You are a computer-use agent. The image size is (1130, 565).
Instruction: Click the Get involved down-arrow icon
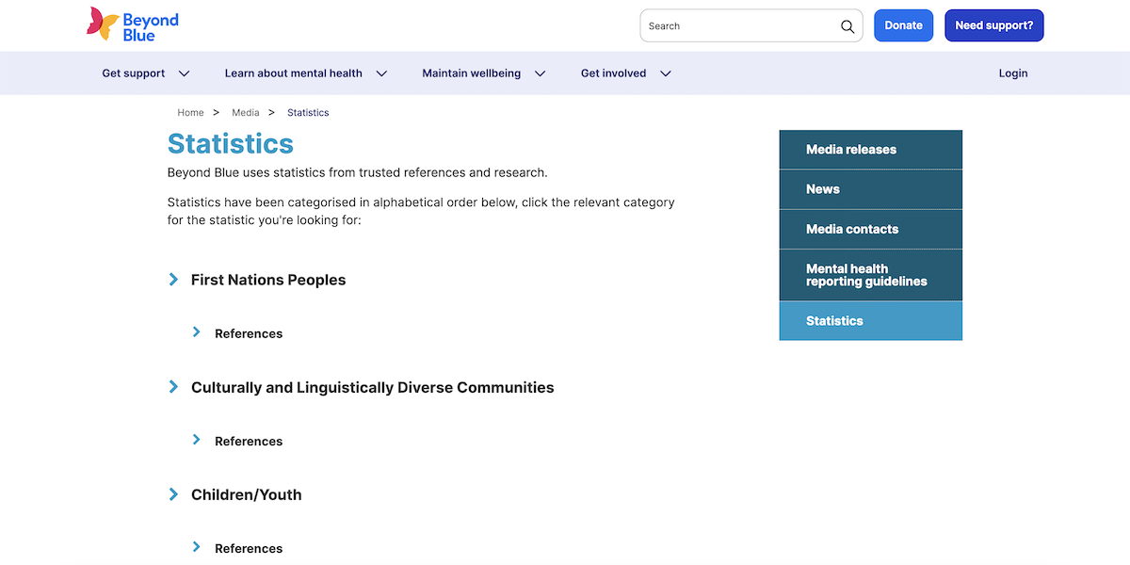[x=666, y=73]
